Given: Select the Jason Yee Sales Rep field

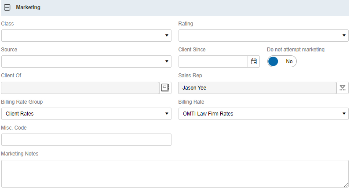Looking at the screenshot, I should [257, 88].
